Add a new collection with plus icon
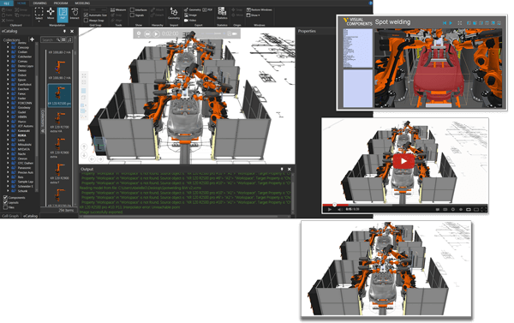Screen dimensions: 514x323 [33, 39]
